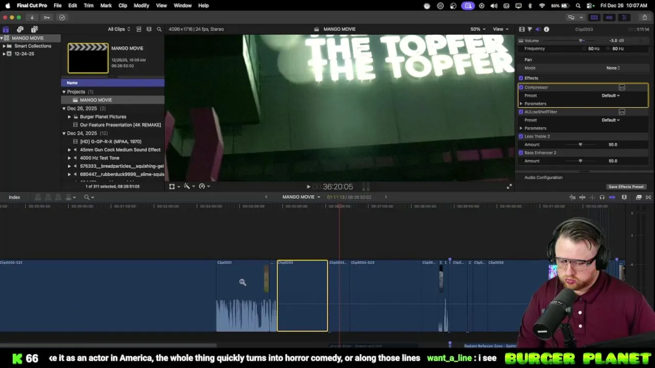
Task: Click Save Effects Preset button
Action: tap(626, 187)
